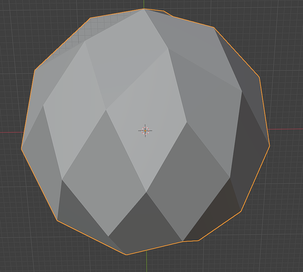Click the red X axis line left of sphere
303x272 pixels.
click(x=10, y=132)
